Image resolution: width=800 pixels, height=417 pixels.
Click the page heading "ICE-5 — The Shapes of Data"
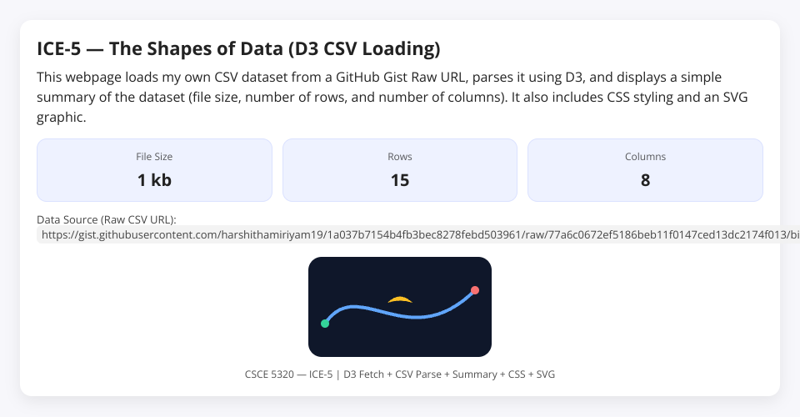tap(238, 48)
